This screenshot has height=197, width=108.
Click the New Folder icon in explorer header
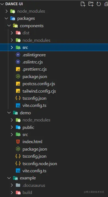91,4
